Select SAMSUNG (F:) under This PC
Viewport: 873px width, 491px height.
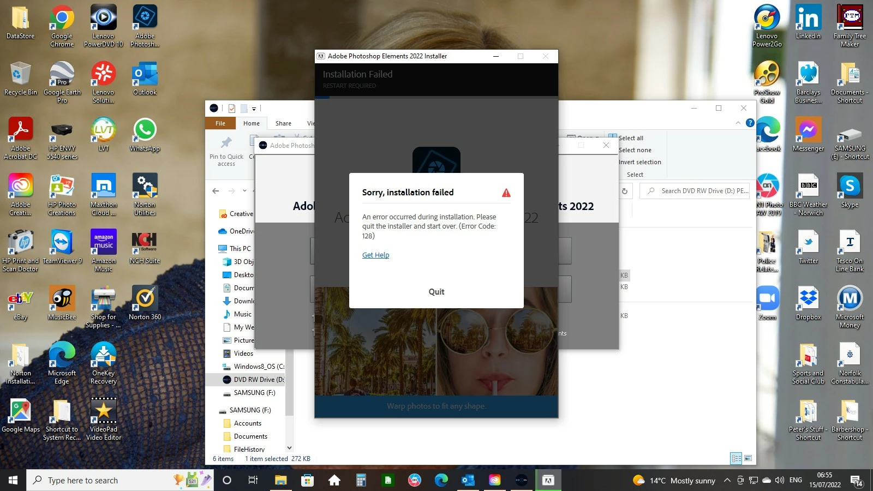tap(249, 393)
